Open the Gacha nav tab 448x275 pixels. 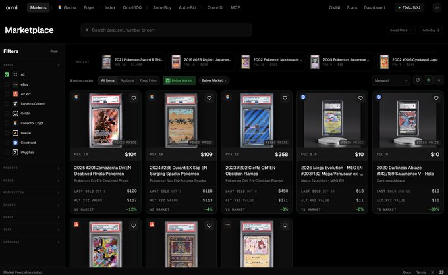(x=67, y=7)
